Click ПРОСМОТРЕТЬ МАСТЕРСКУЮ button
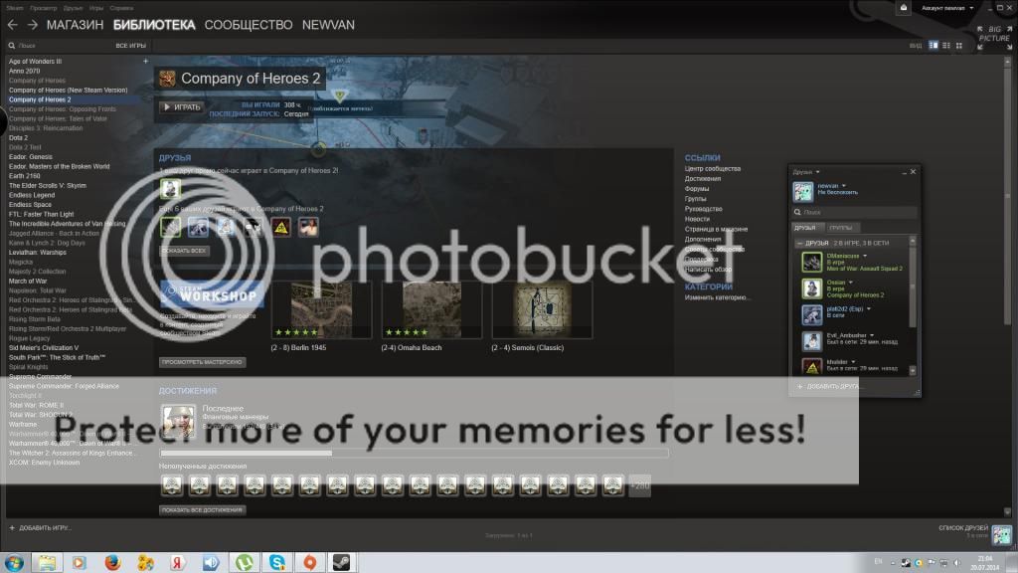Image resolution: width=1018 pixels, height=573 pixels. [203, 362]
